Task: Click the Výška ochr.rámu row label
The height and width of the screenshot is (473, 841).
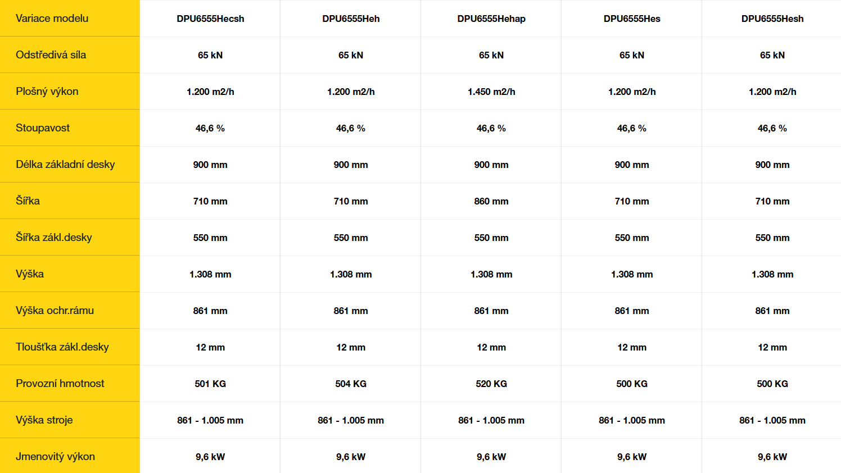Action: 55,310
